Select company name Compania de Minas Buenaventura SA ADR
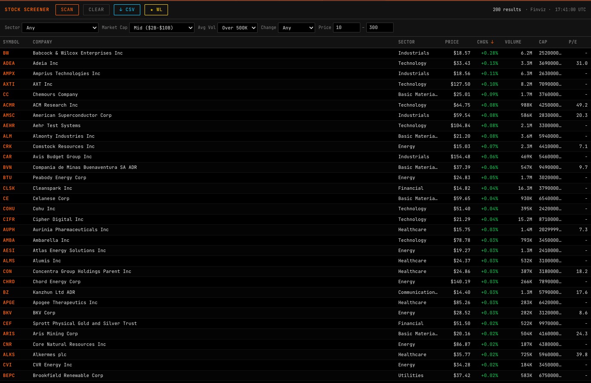This screenshot has width=591, height=383. coord(85,168)
